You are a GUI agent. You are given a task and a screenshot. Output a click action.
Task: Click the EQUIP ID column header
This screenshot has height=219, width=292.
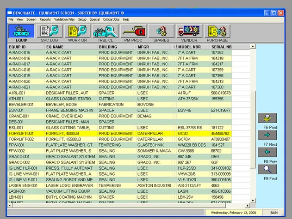26,47
